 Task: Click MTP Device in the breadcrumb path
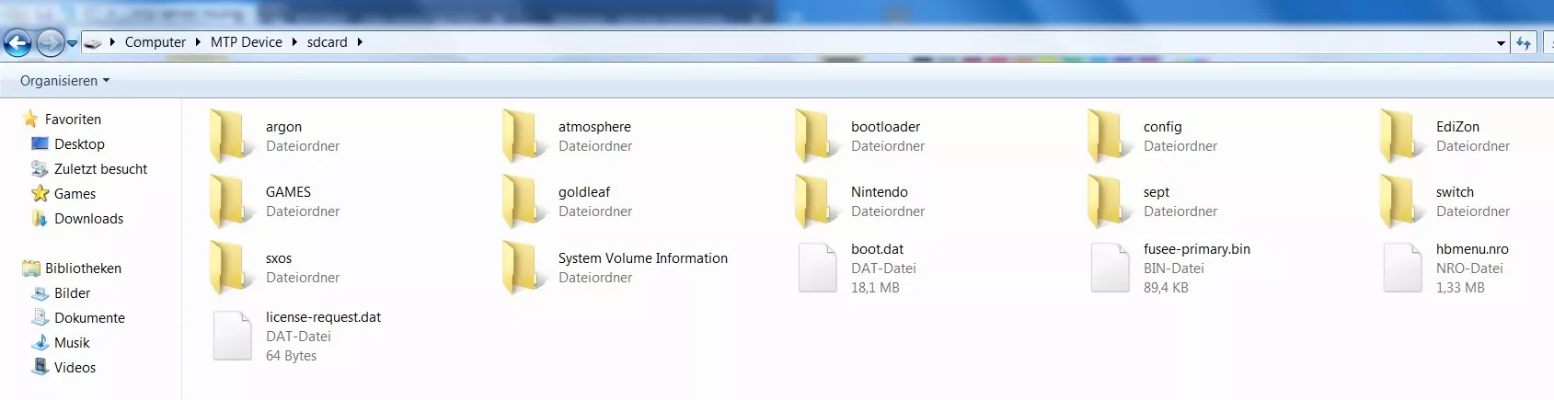point(246,42)
